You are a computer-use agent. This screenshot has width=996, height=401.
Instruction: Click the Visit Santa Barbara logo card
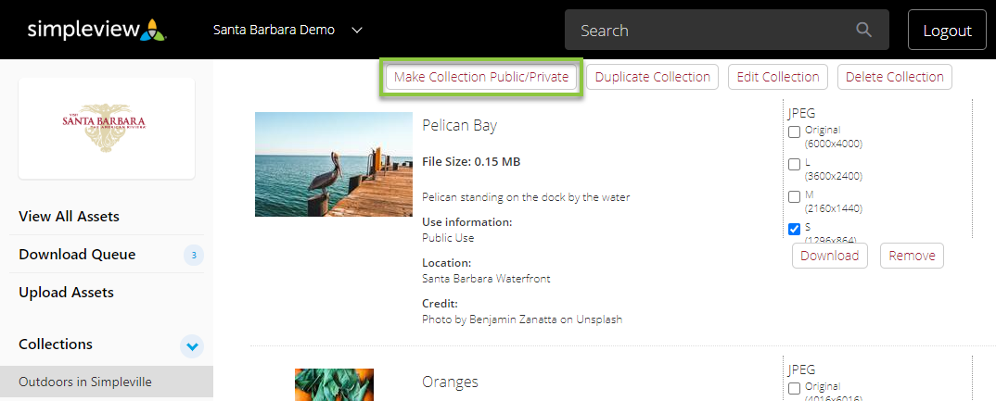pos(107,129)
